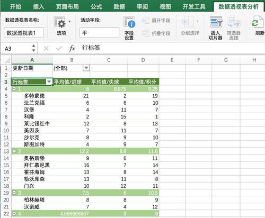265x218 pixels.
Task: Select row 2 header
Action: [x=6, y=75]
